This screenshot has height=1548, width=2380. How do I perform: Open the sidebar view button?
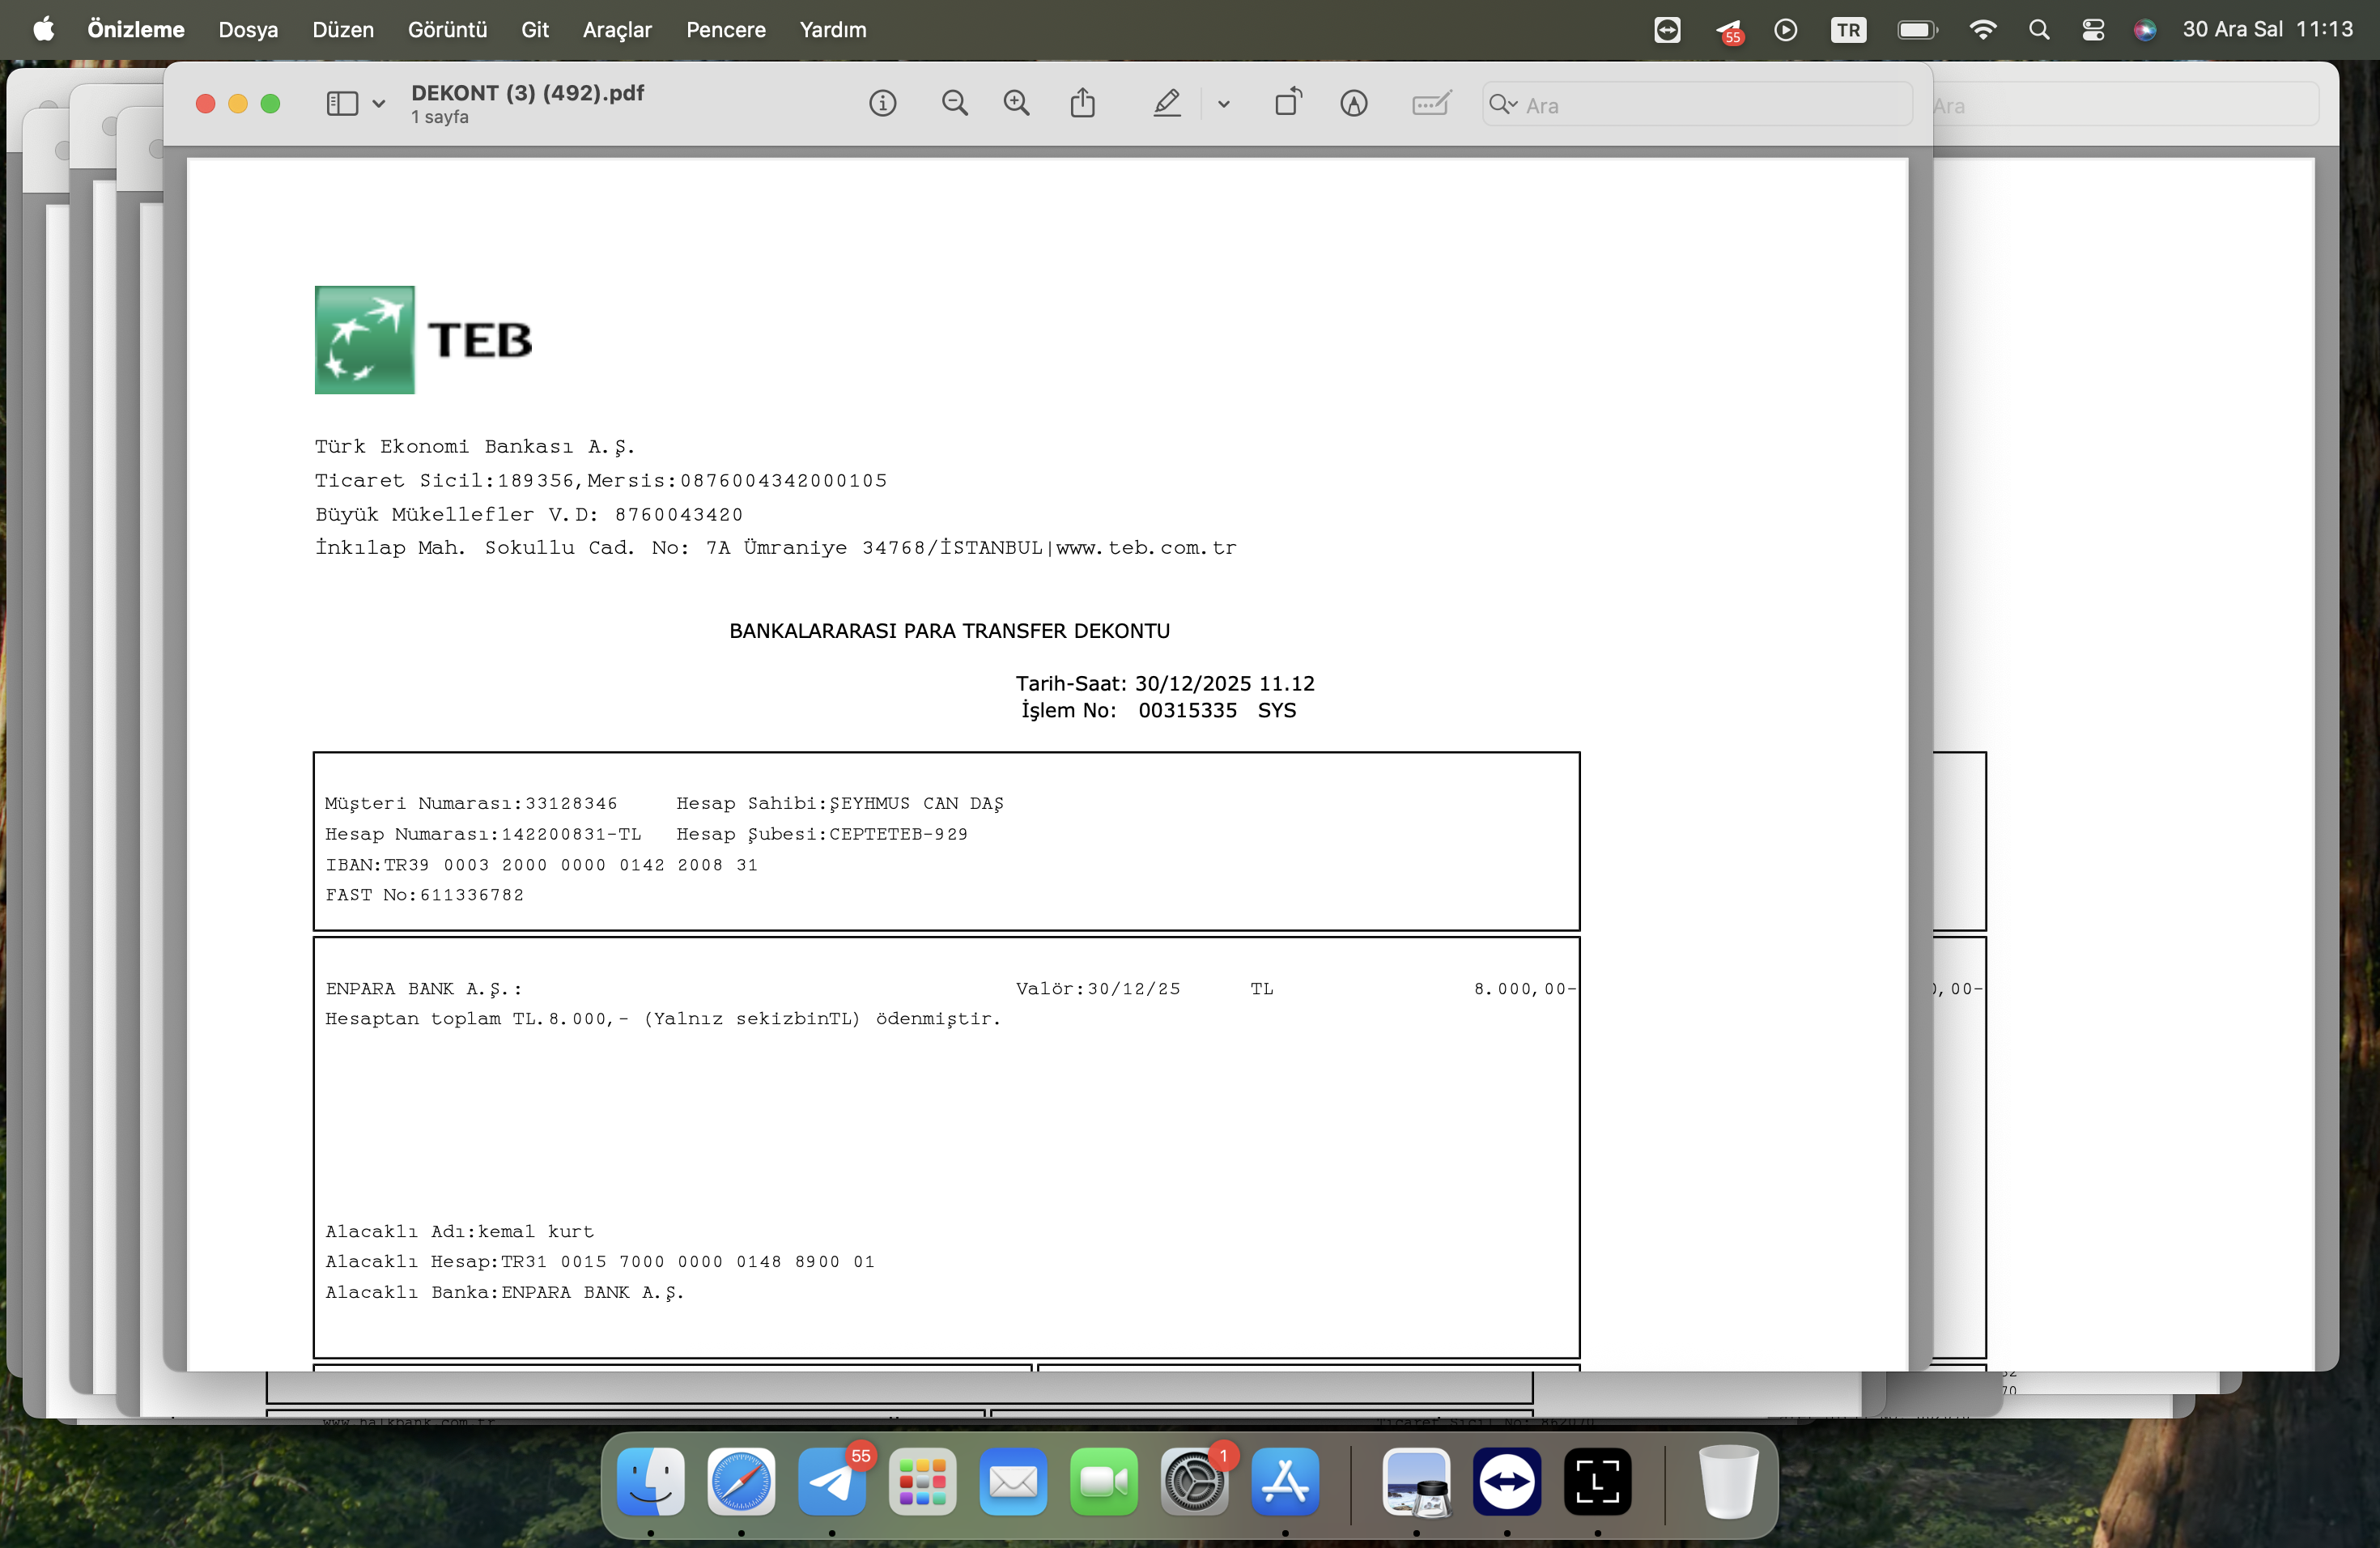click(x=342, y=104)
